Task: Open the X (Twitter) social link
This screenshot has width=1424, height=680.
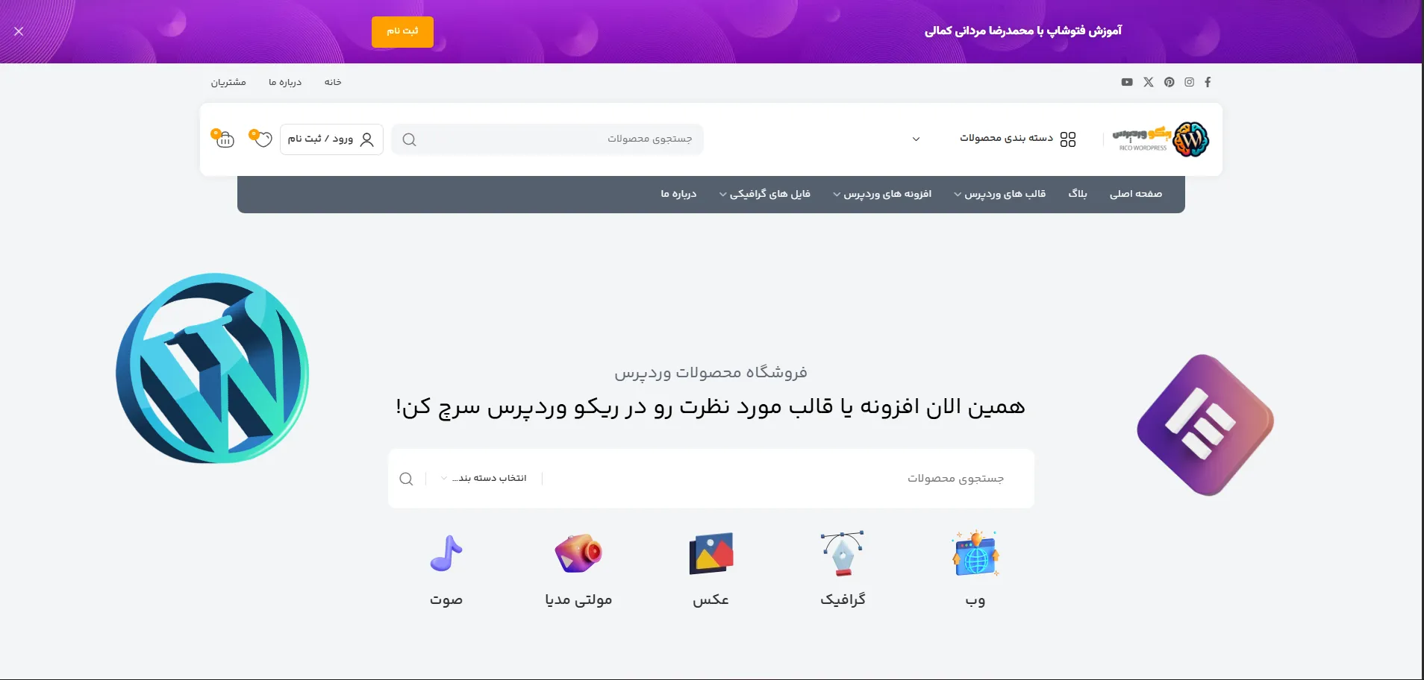Action: click(1149, 82)
